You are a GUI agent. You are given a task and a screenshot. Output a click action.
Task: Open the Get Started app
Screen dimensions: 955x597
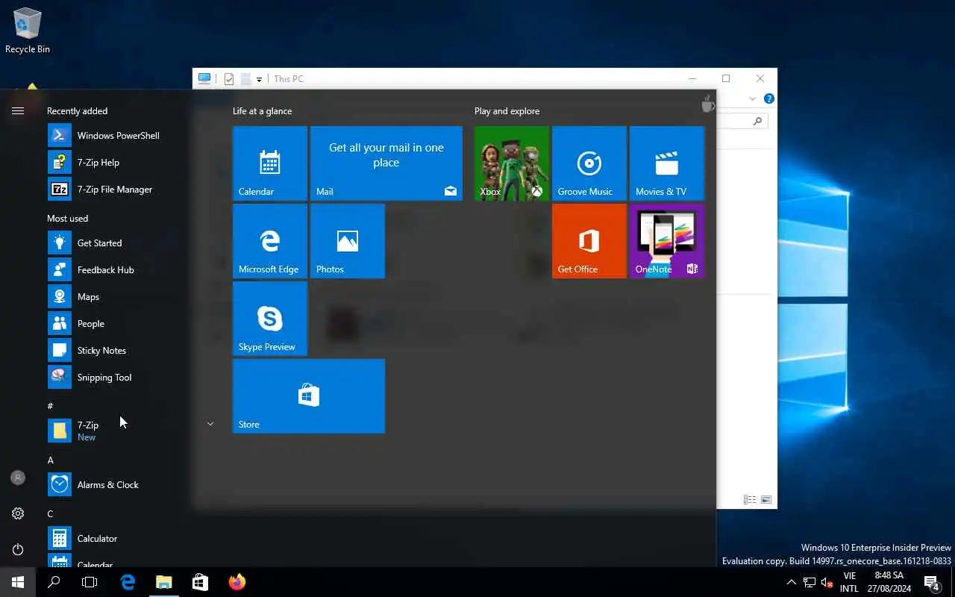(116, 243)
